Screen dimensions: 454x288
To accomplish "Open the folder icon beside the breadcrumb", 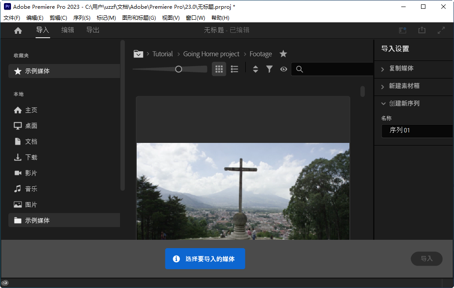I will click(138, 53).
